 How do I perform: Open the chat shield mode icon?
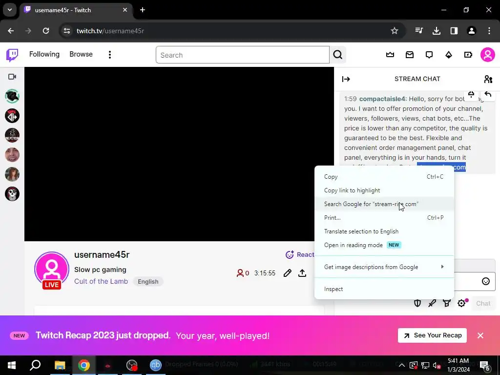coord(417,303)
